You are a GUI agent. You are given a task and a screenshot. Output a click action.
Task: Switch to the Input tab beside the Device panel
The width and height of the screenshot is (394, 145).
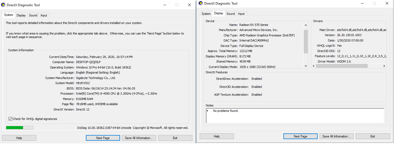click(241, 14)
